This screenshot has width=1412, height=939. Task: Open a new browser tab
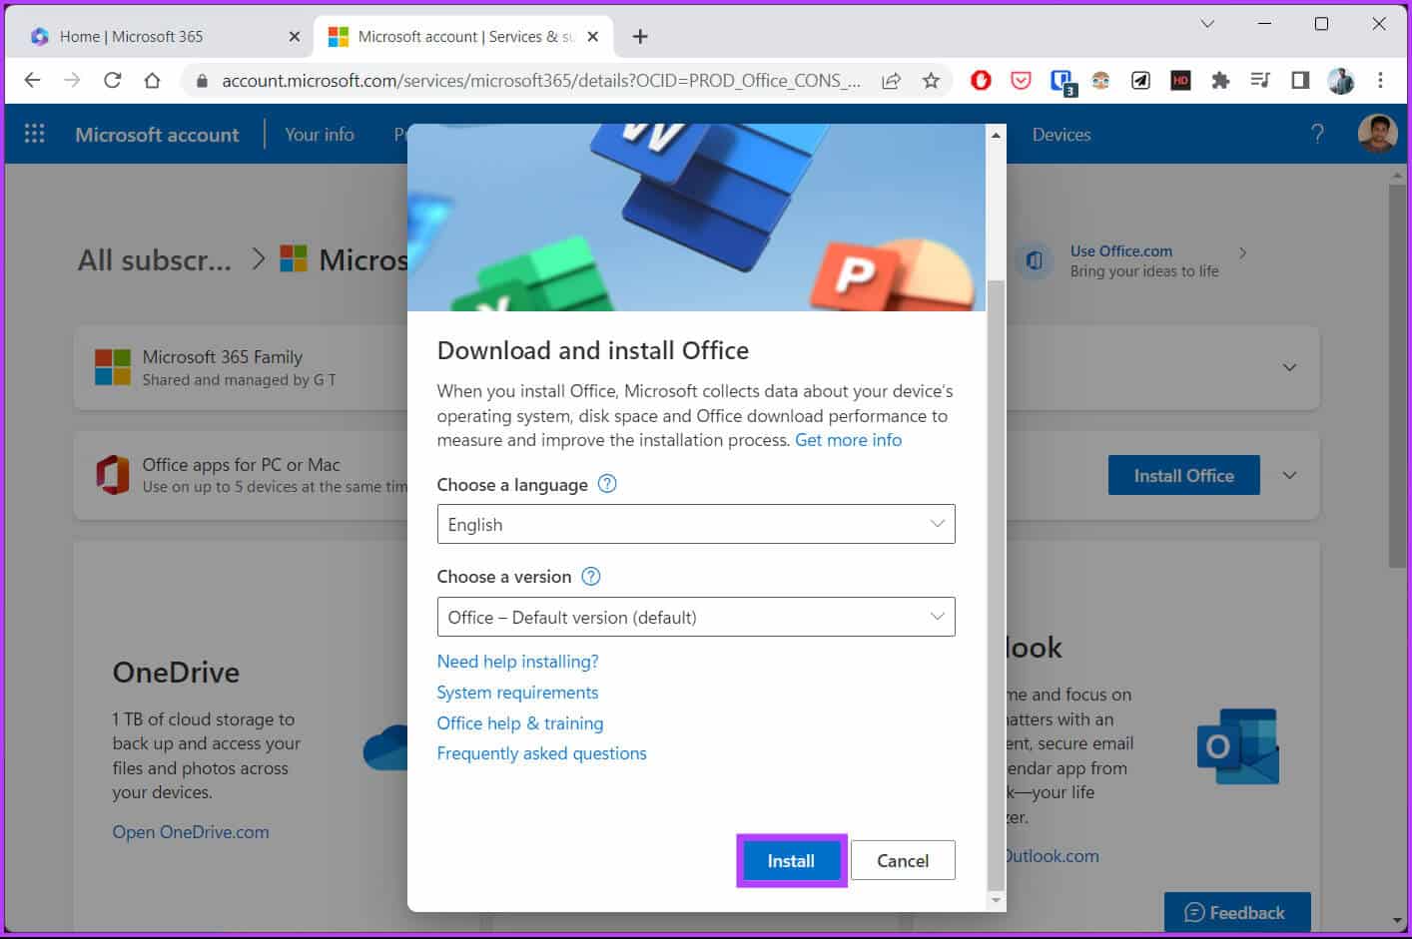pyautogui.click(x=640, y=36)
